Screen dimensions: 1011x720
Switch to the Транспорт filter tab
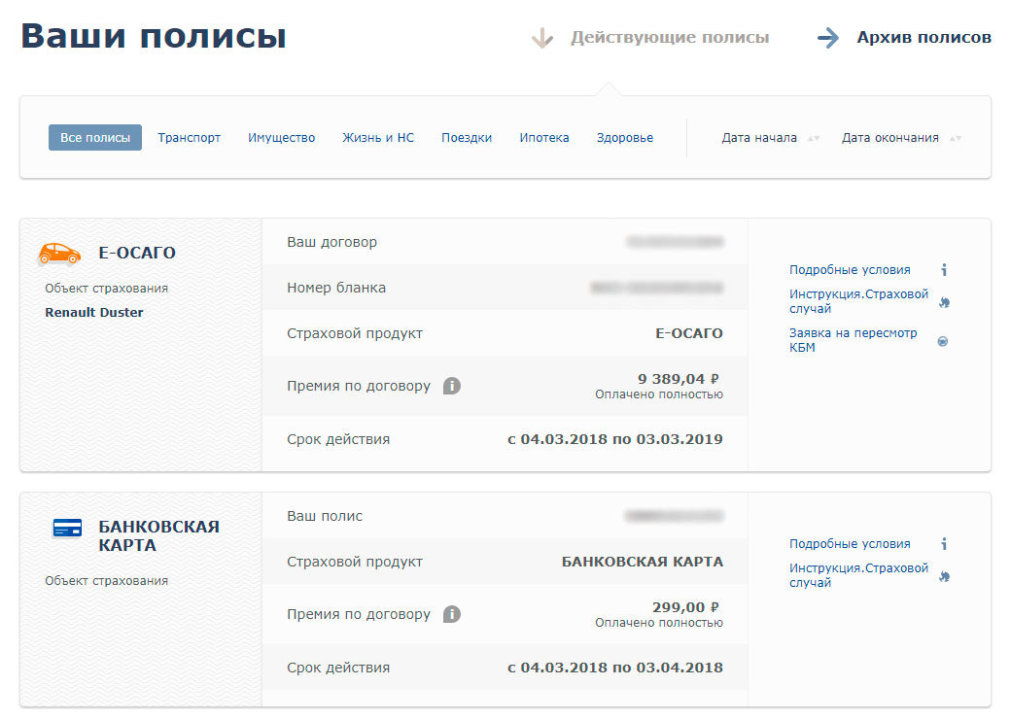pyautogui.click(x=189, y=137)
